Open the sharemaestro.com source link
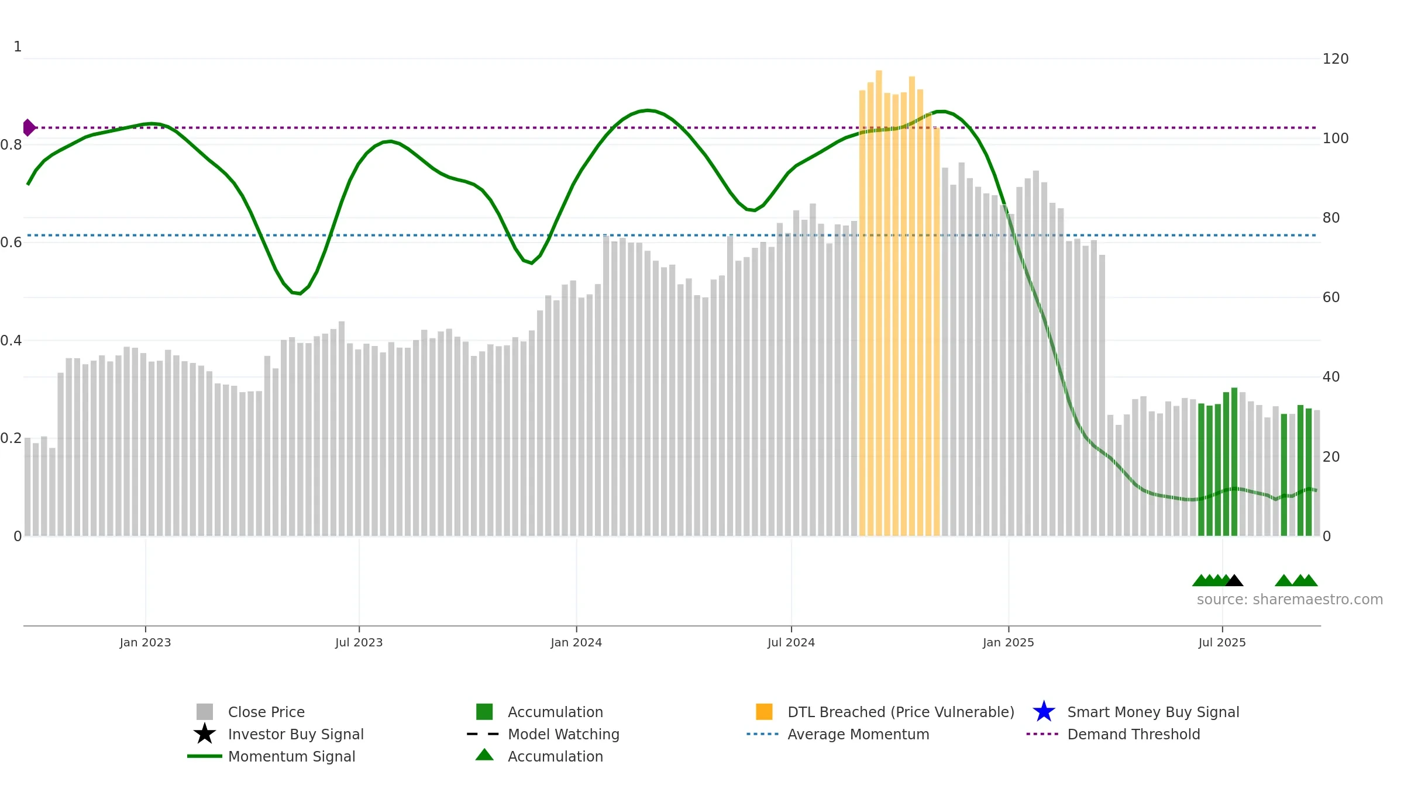This screenshot has width=1404, height=789. coord(1290,600)
